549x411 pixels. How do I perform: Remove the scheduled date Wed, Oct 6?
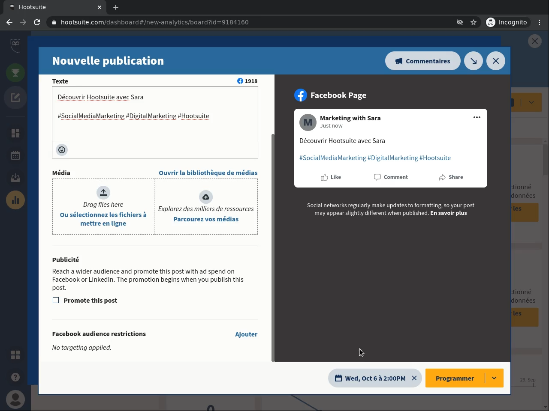414,378
